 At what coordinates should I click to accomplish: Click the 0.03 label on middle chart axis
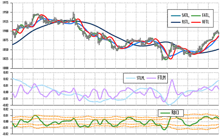click(6, 73)
